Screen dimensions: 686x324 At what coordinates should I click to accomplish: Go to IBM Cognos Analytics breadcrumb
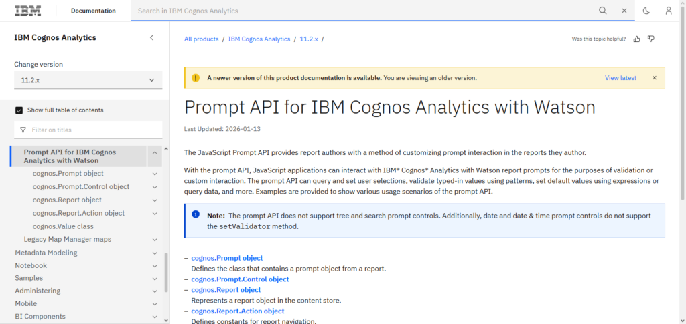(259, 39)
